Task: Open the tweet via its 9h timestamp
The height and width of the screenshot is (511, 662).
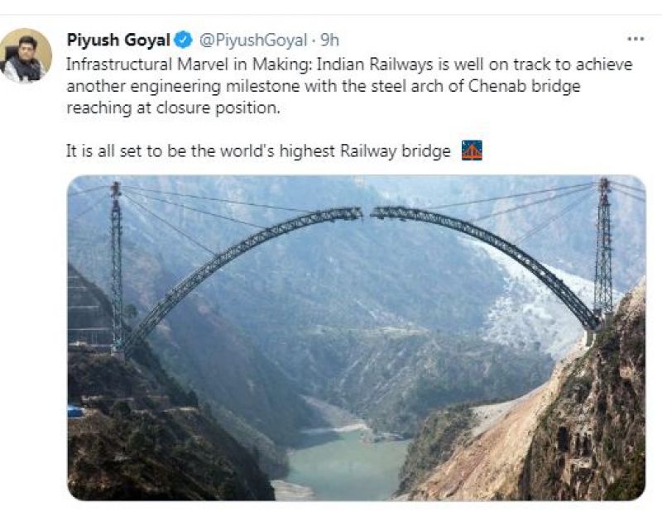Action: click(329, 40)
